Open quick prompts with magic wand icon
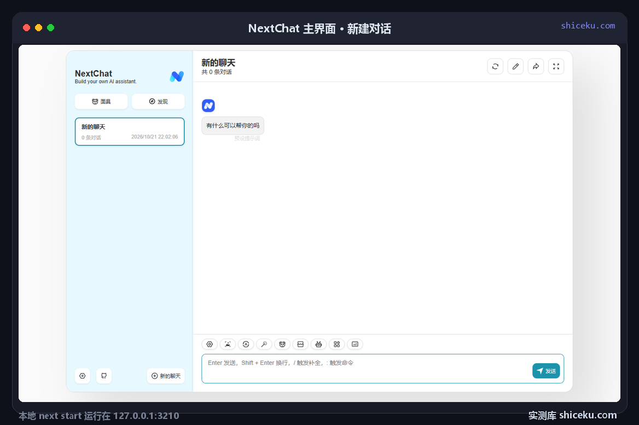The width and height of the screenshot is (639, 425). pos(264,344)
